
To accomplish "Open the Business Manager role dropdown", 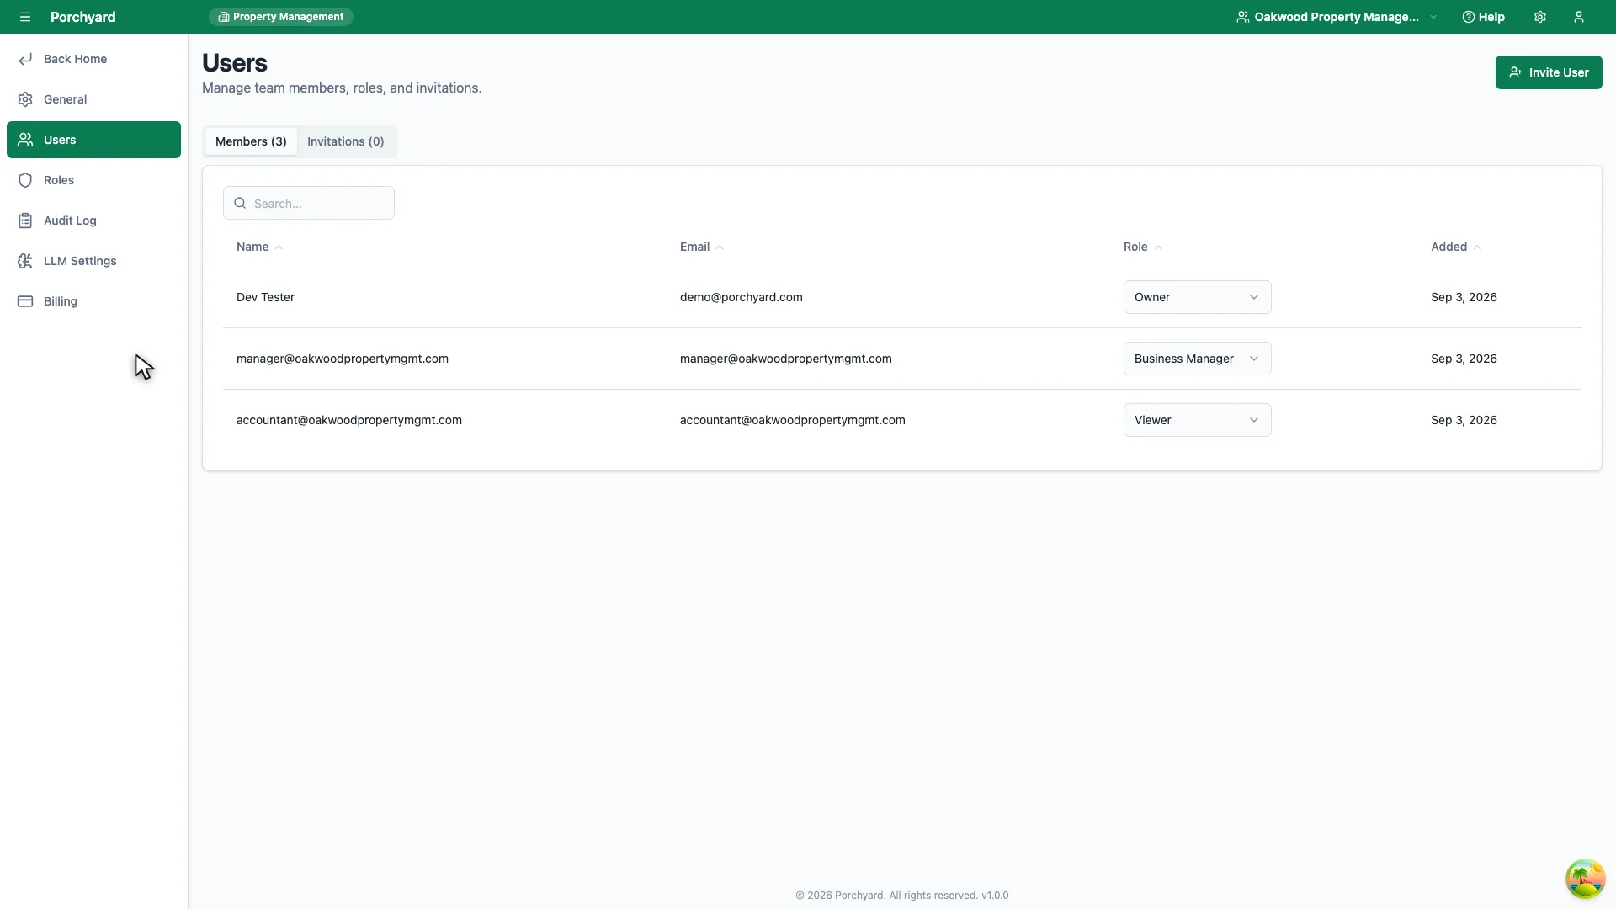I will point(1197,359).
